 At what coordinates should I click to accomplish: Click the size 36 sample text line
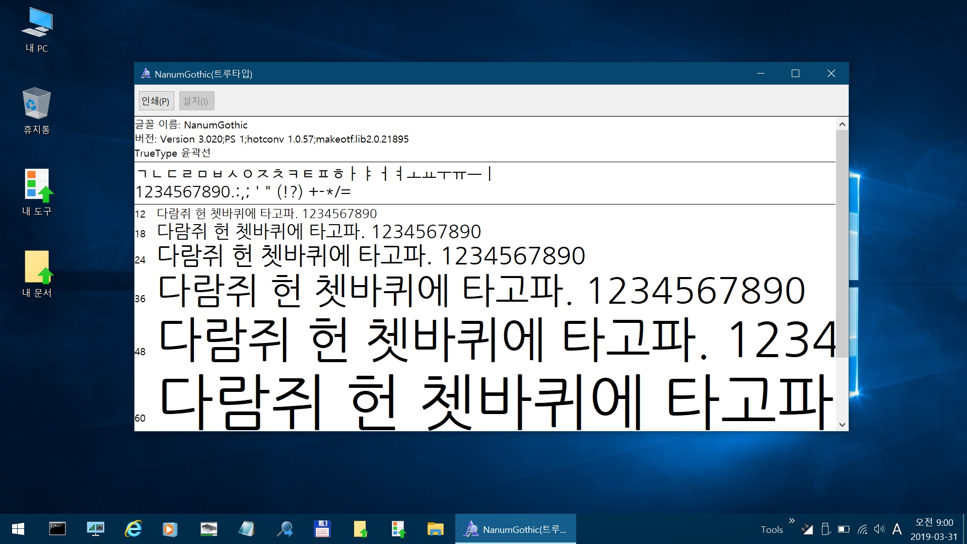[470, 291]
